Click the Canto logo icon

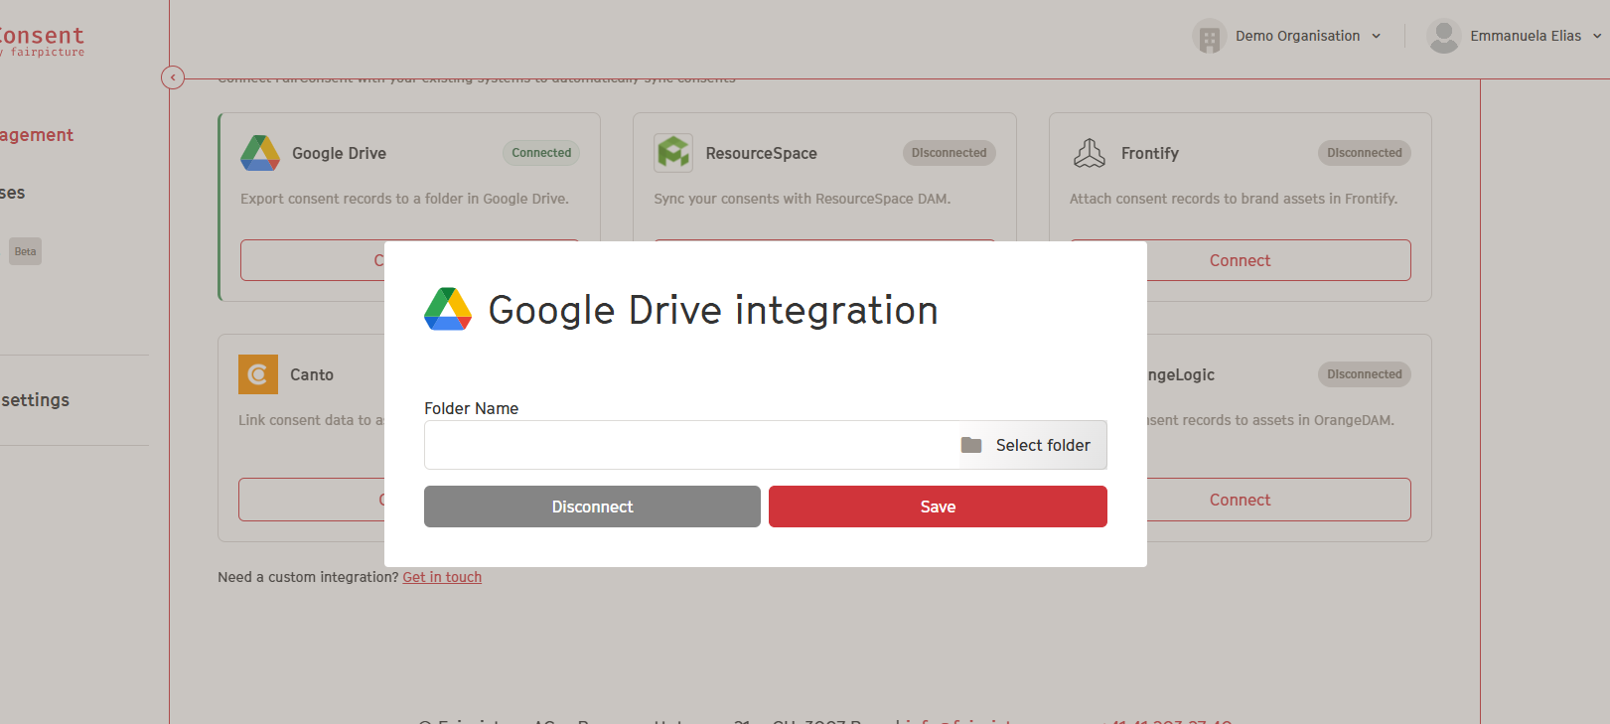coord(258,374)
